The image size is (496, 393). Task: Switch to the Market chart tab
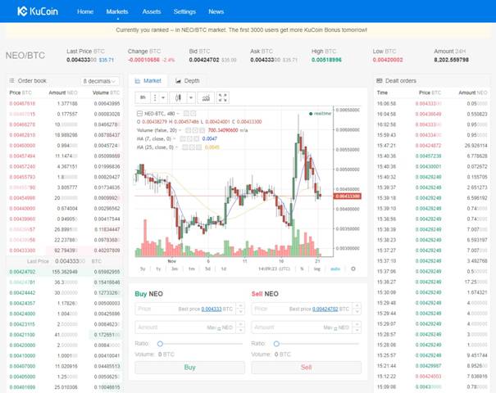click(x=148, y=81)
